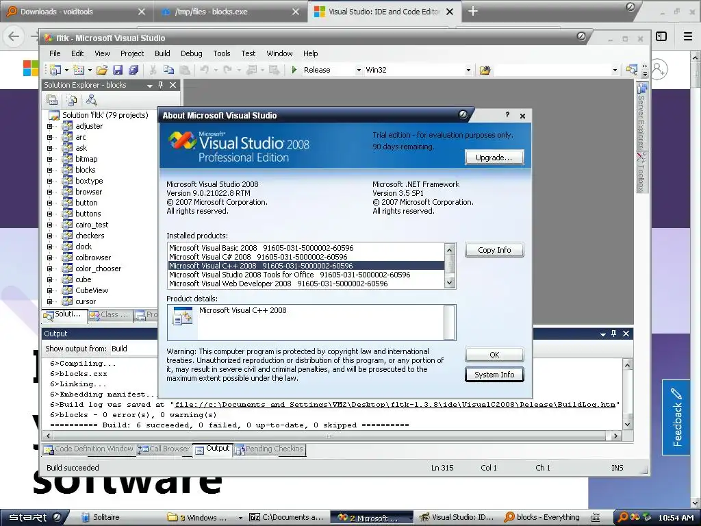
Task: Open the Release configuration dropdown
Action: pos(359,71)
